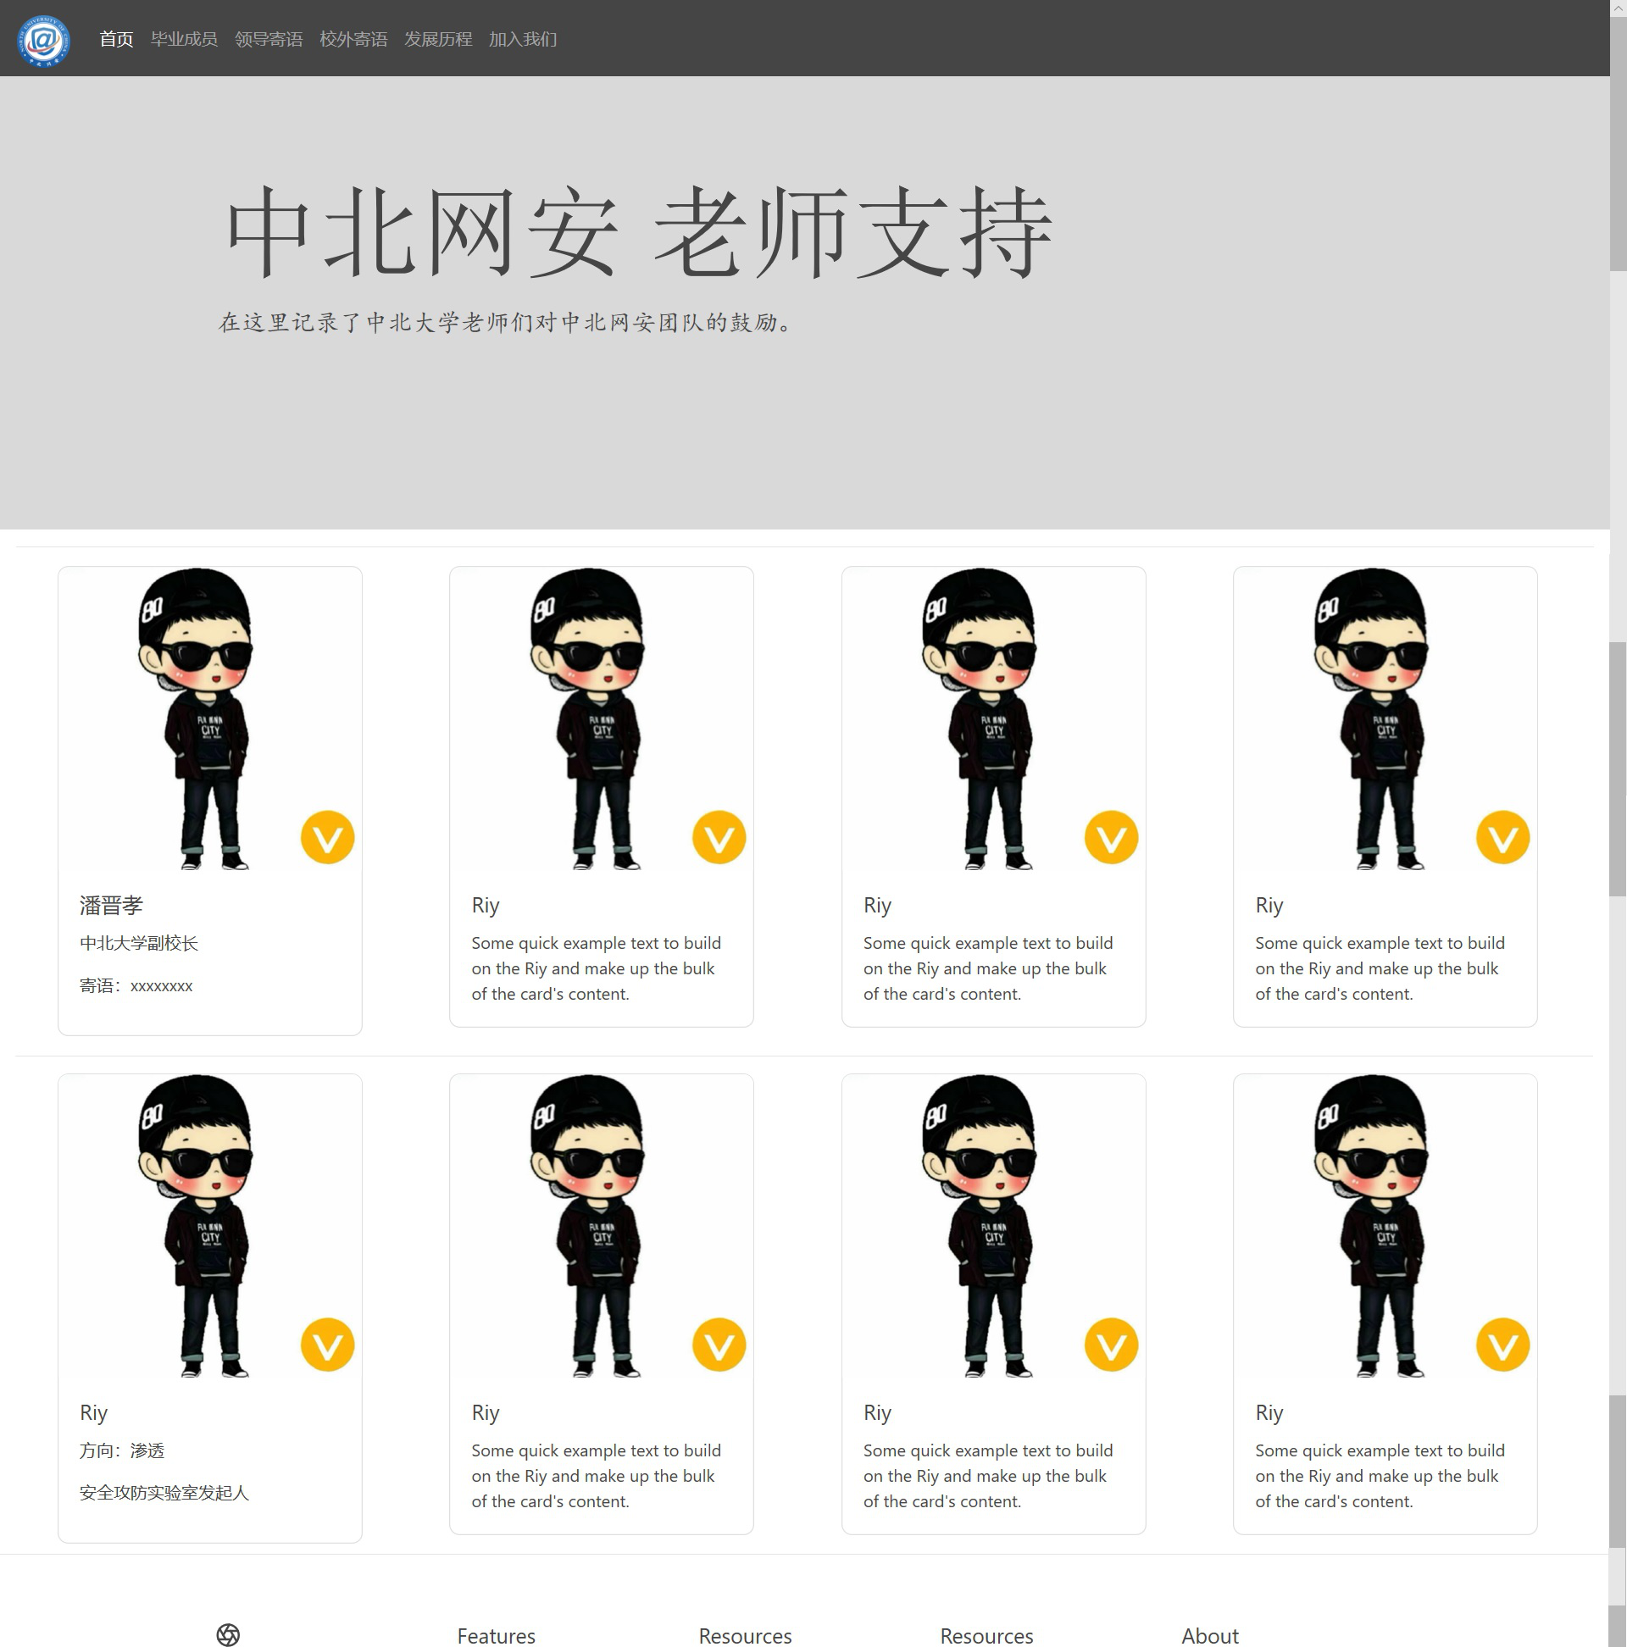Screen dimensions: 1627x1647
Task: Select 校外寄语 menu item
Action: [353, 39]
